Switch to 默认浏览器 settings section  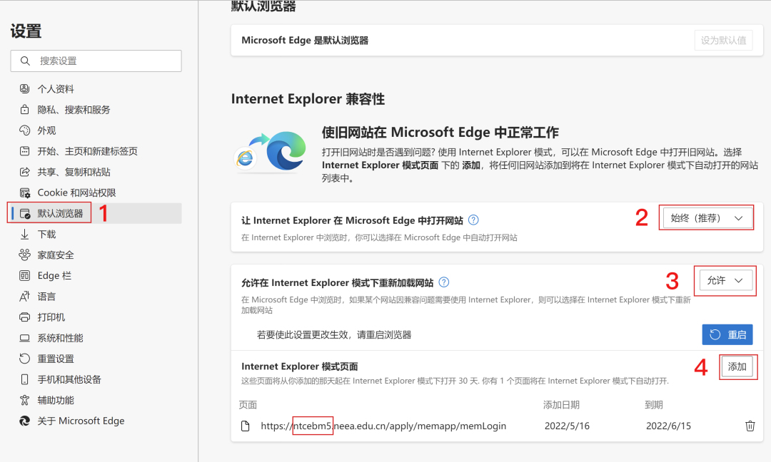pos(59,213)
